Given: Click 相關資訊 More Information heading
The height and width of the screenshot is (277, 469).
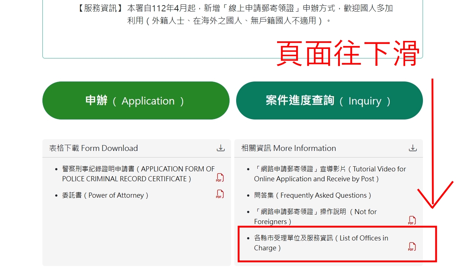Looking at the screenshot, I should [288, 148].
